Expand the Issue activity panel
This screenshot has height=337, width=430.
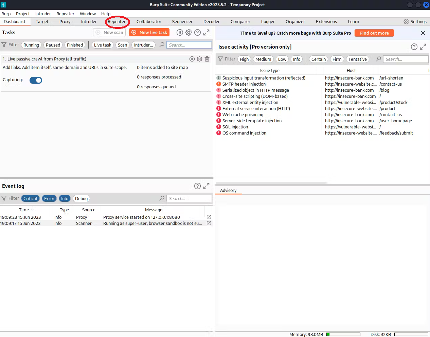coord(423,47)
